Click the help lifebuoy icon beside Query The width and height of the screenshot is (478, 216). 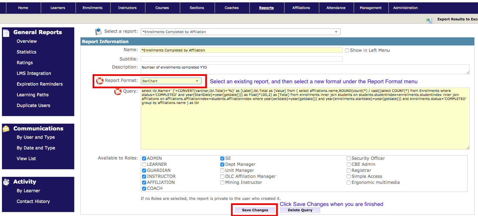(x=118, y=91)
